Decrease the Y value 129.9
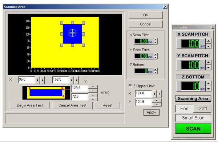 pos(93,91)
